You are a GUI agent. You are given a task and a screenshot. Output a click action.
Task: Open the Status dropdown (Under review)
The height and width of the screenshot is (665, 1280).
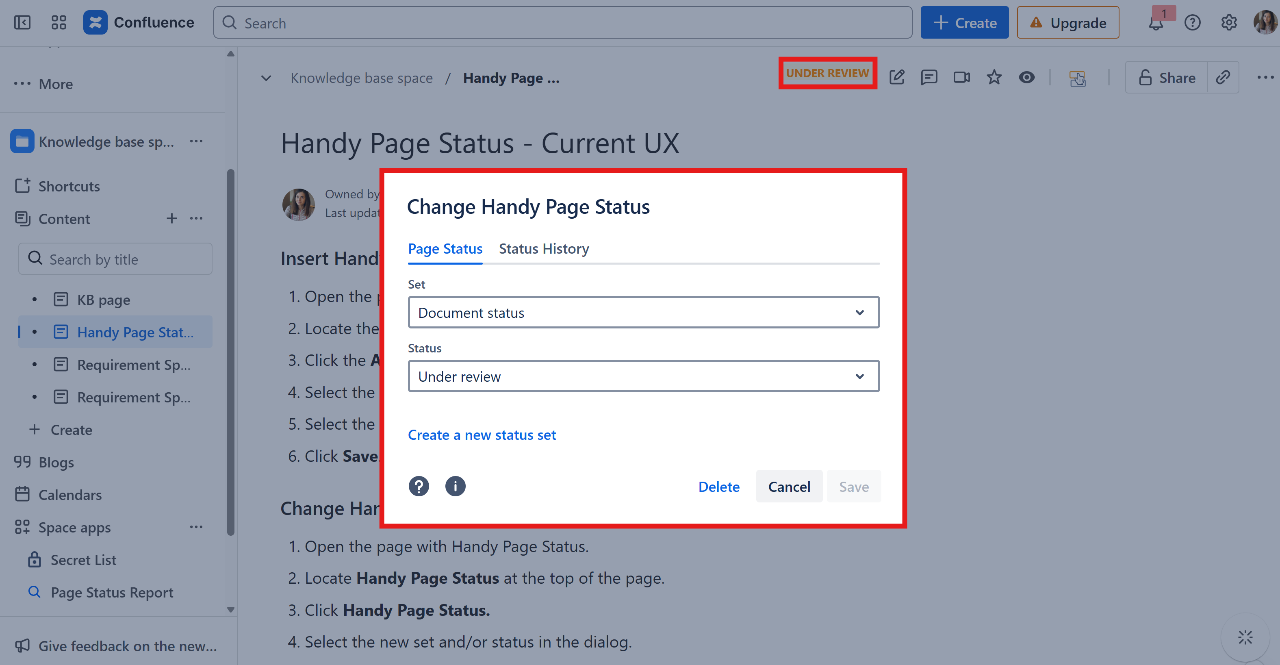coord(643,376)
